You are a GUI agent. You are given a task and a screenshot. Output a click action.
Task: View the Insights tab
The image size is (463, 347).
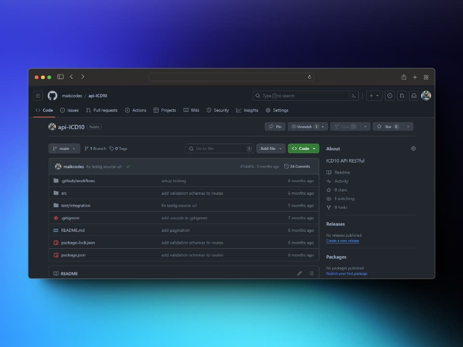[247, 110]
